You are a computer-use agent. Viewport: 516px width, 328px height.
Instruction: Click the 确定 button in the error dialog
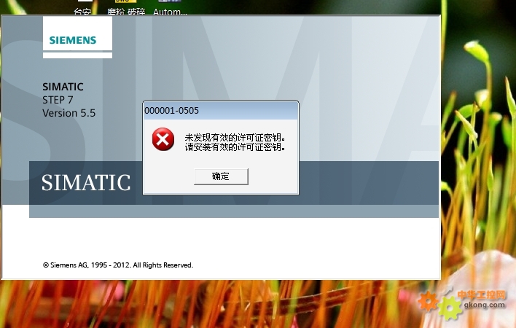[221, 176]
